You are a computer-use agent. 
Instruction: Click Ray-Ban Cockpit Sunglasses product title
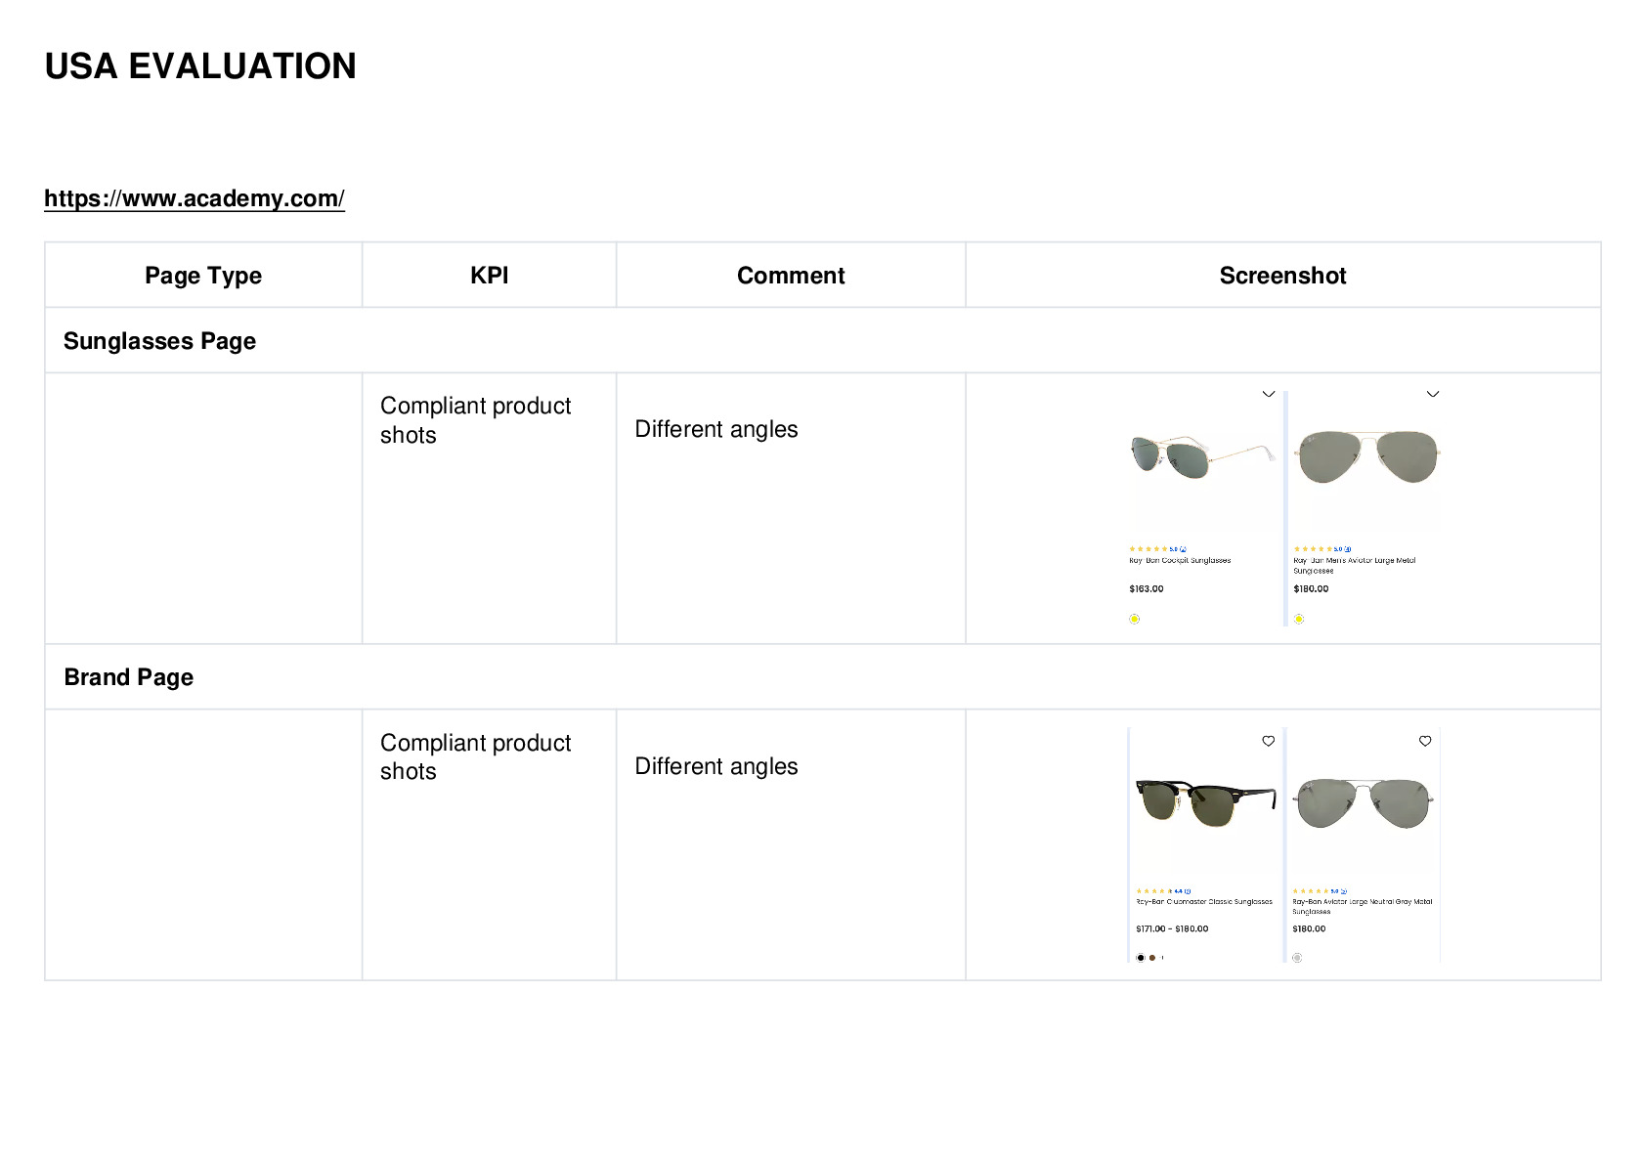(1180, 561)
